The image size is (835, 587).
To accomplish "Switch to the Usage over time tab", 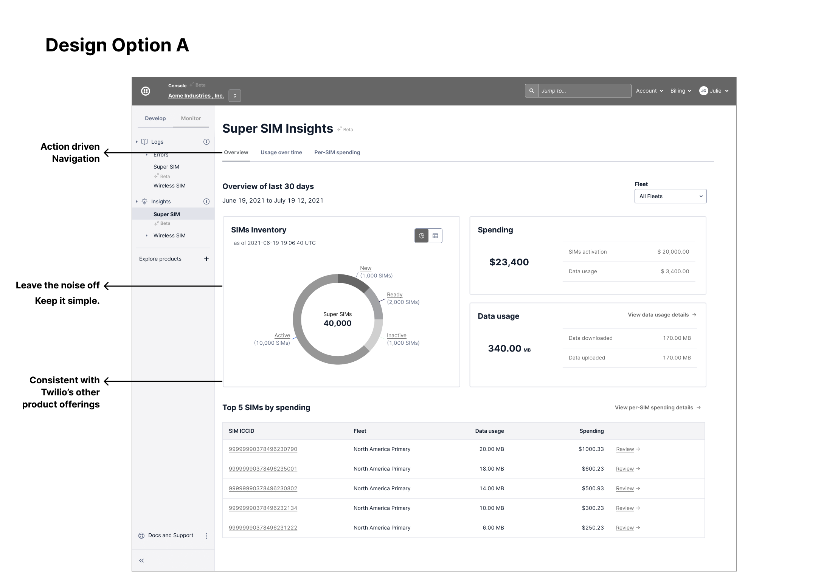I will tap(281, 152).
